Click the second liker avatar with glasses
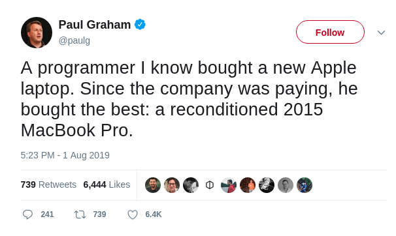Image resolution: width=396 pixels, height=236 pixels. [x=172, y=185]
